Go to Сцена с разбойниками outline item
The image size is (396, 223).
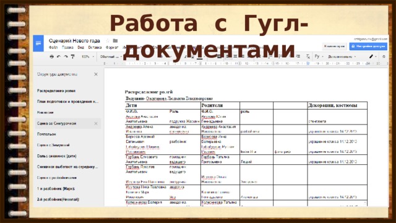pyautogui.click(x=57, y=178)
